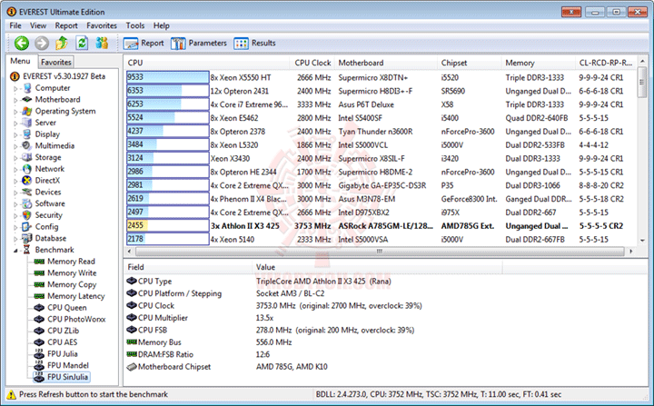The image size is (654, 406).
Task: Select Memory Latency benchmark icon
Action: pos(39,296)
